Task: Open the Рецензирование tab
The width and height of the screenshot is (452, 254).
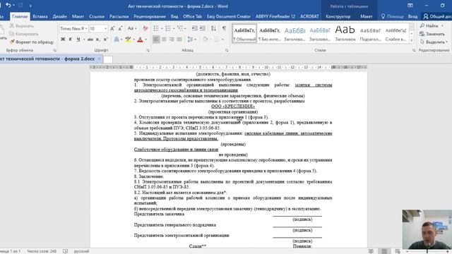Action: point(150,16)
